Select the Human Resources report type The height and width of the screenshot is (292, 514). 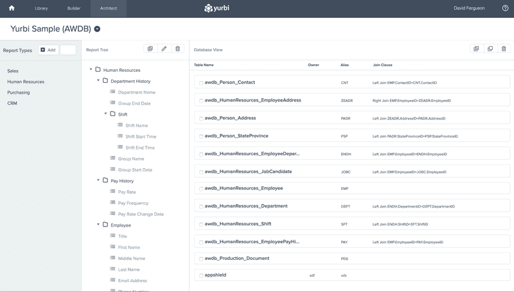[26, 82]
